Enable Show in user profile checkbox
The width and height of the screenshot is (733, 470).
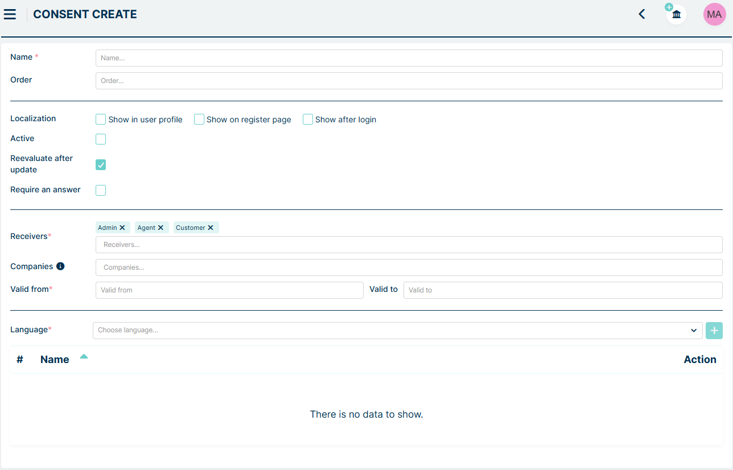101,119
